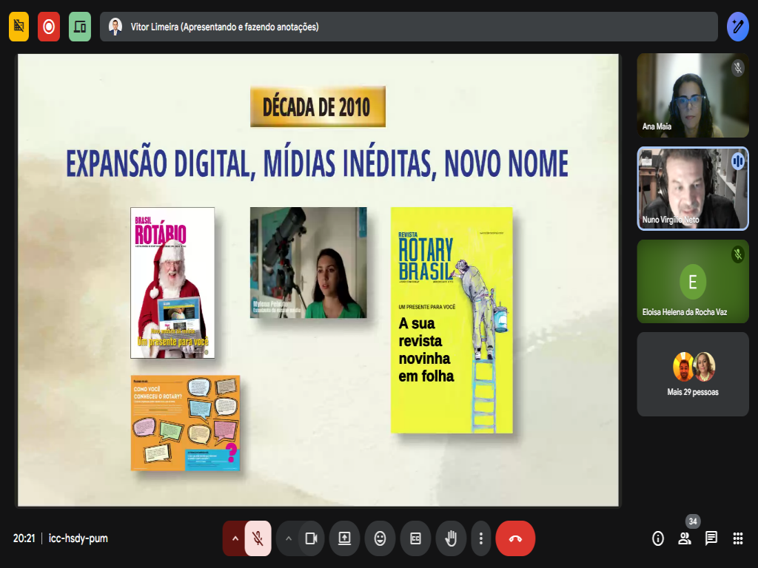758x568 pixels.
Task: Open the chat with everyone panel
Action: pyautogui.click(x=711, y=538)
